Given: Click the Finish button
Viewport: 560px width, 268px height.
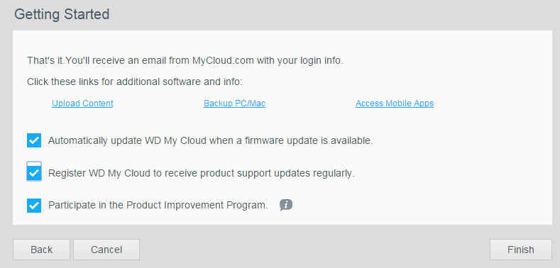Looking at the screenshot, I should click(521, 250).
